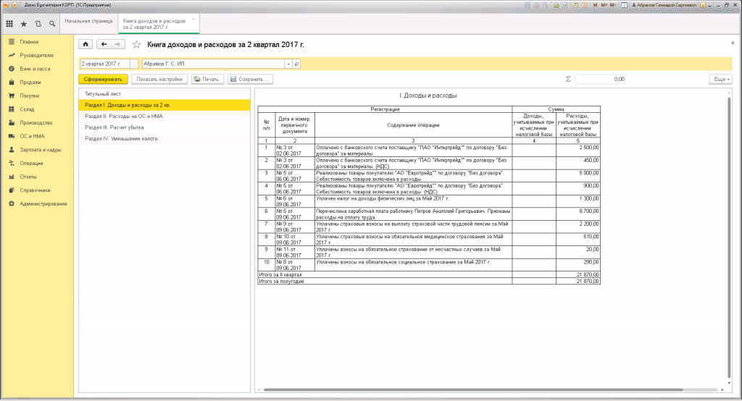Open user Абрамов Геннадий Сергеевич

point(664,5)
